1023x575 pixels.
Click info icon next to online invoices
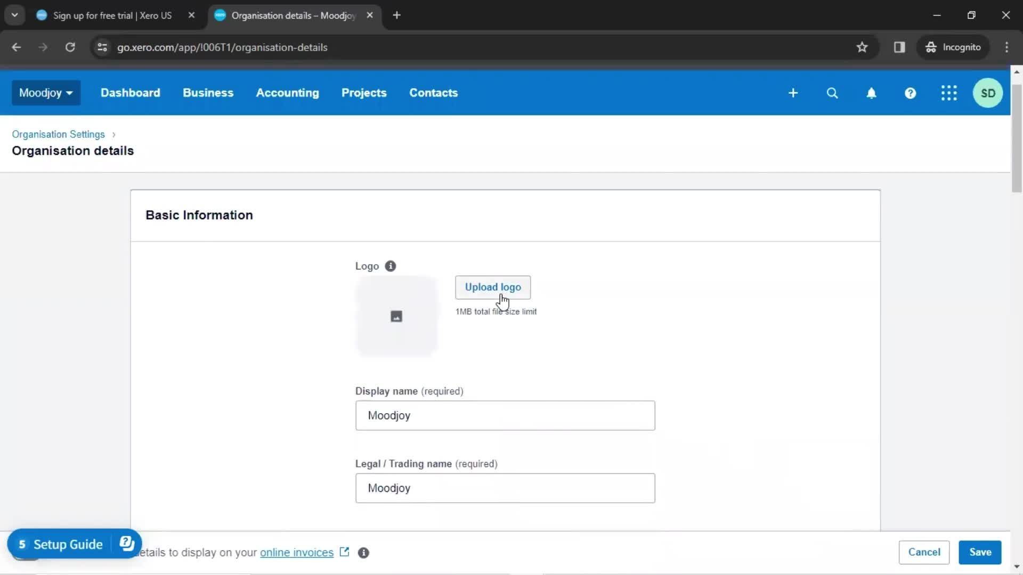pyautogui.click(x=363, y=553)
